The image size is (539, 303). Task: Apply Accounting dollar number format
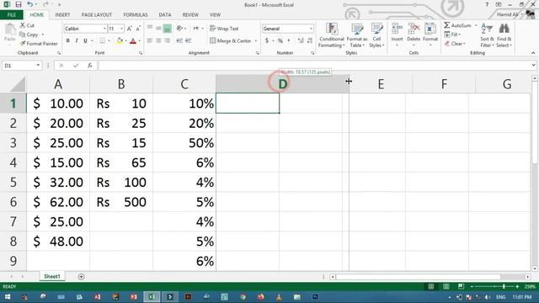point(267,41)
